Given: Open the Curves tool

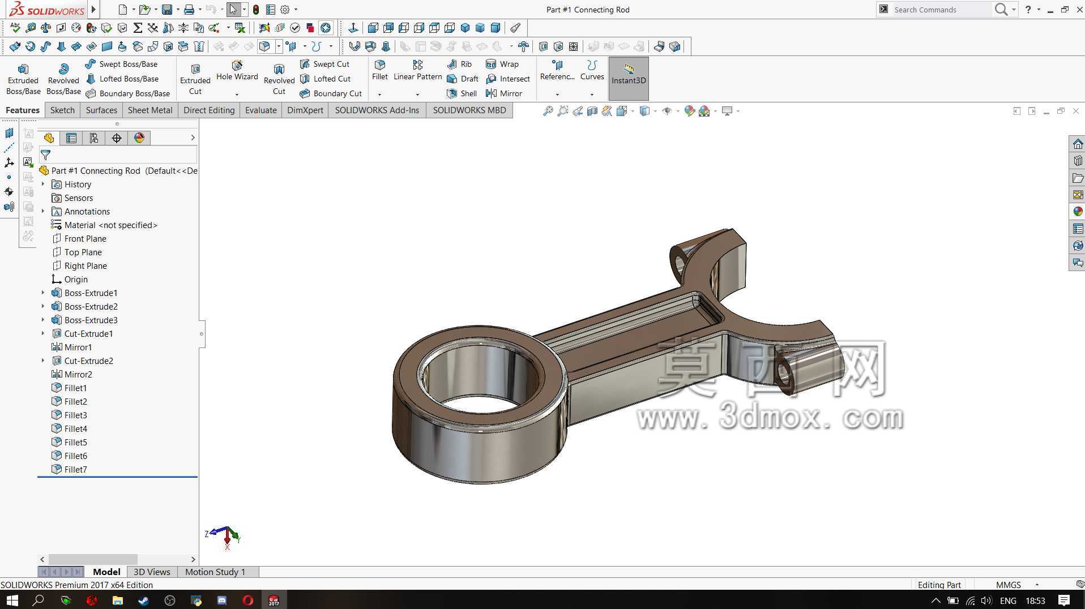Looking at the screenshot, I should (x=592, y=71).
